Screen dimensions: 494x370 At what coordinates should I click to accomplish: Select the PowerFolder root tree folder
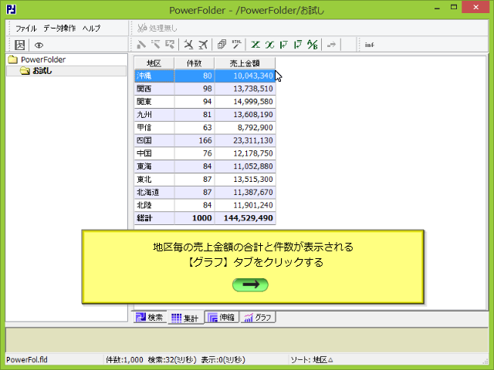coord(37,59)
